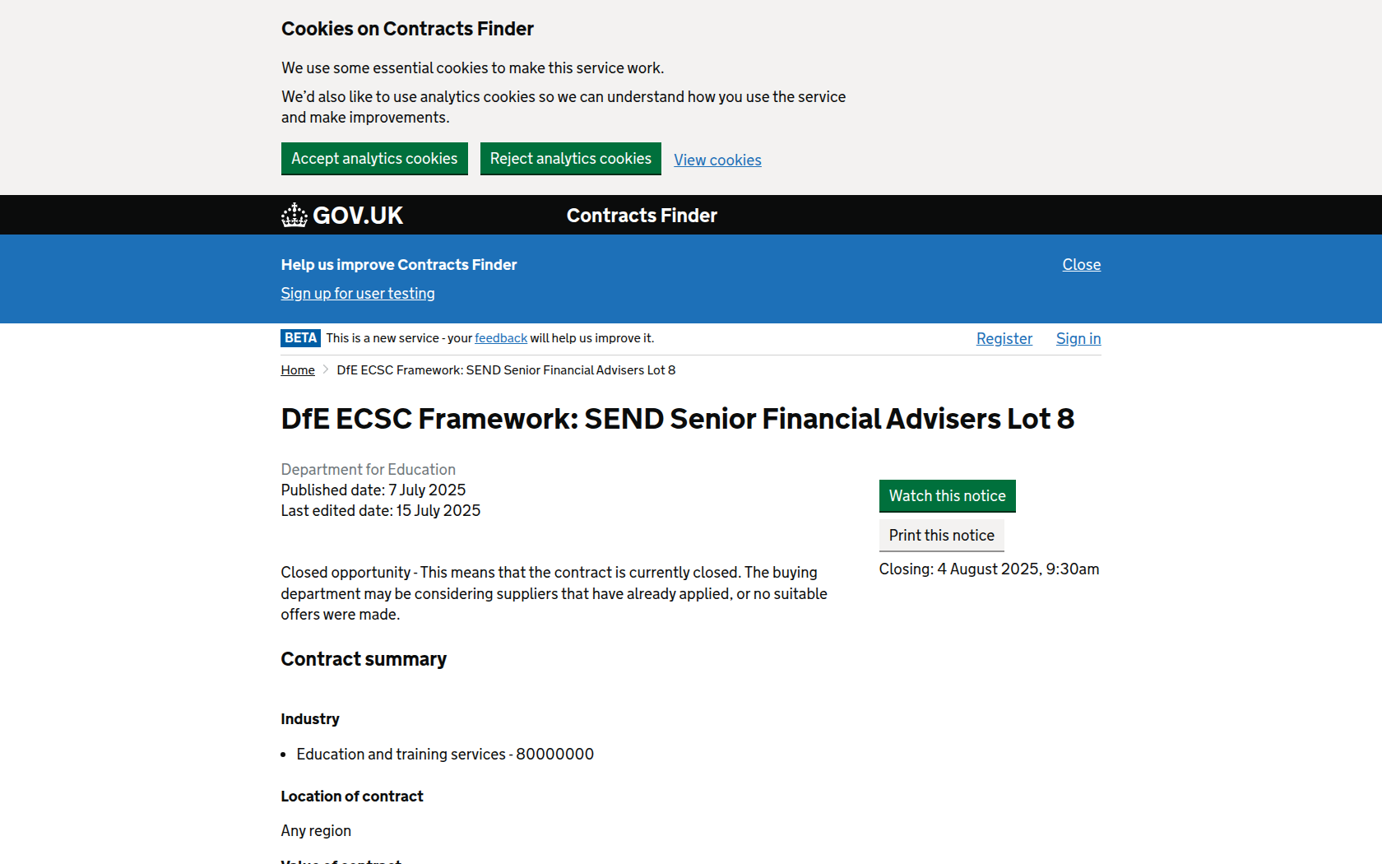1382x864 pixels.
Task: Click the Department for Education text
Action: click(368, 470)
